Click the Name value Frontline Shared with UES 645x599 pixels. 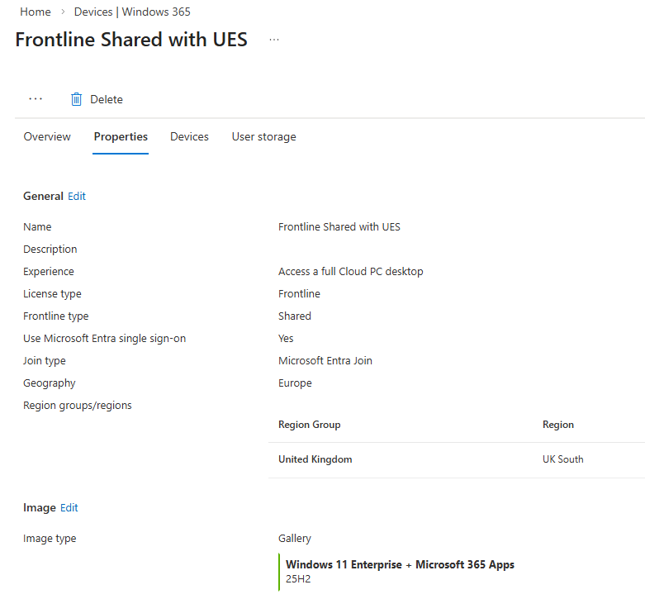click(339, 226)
